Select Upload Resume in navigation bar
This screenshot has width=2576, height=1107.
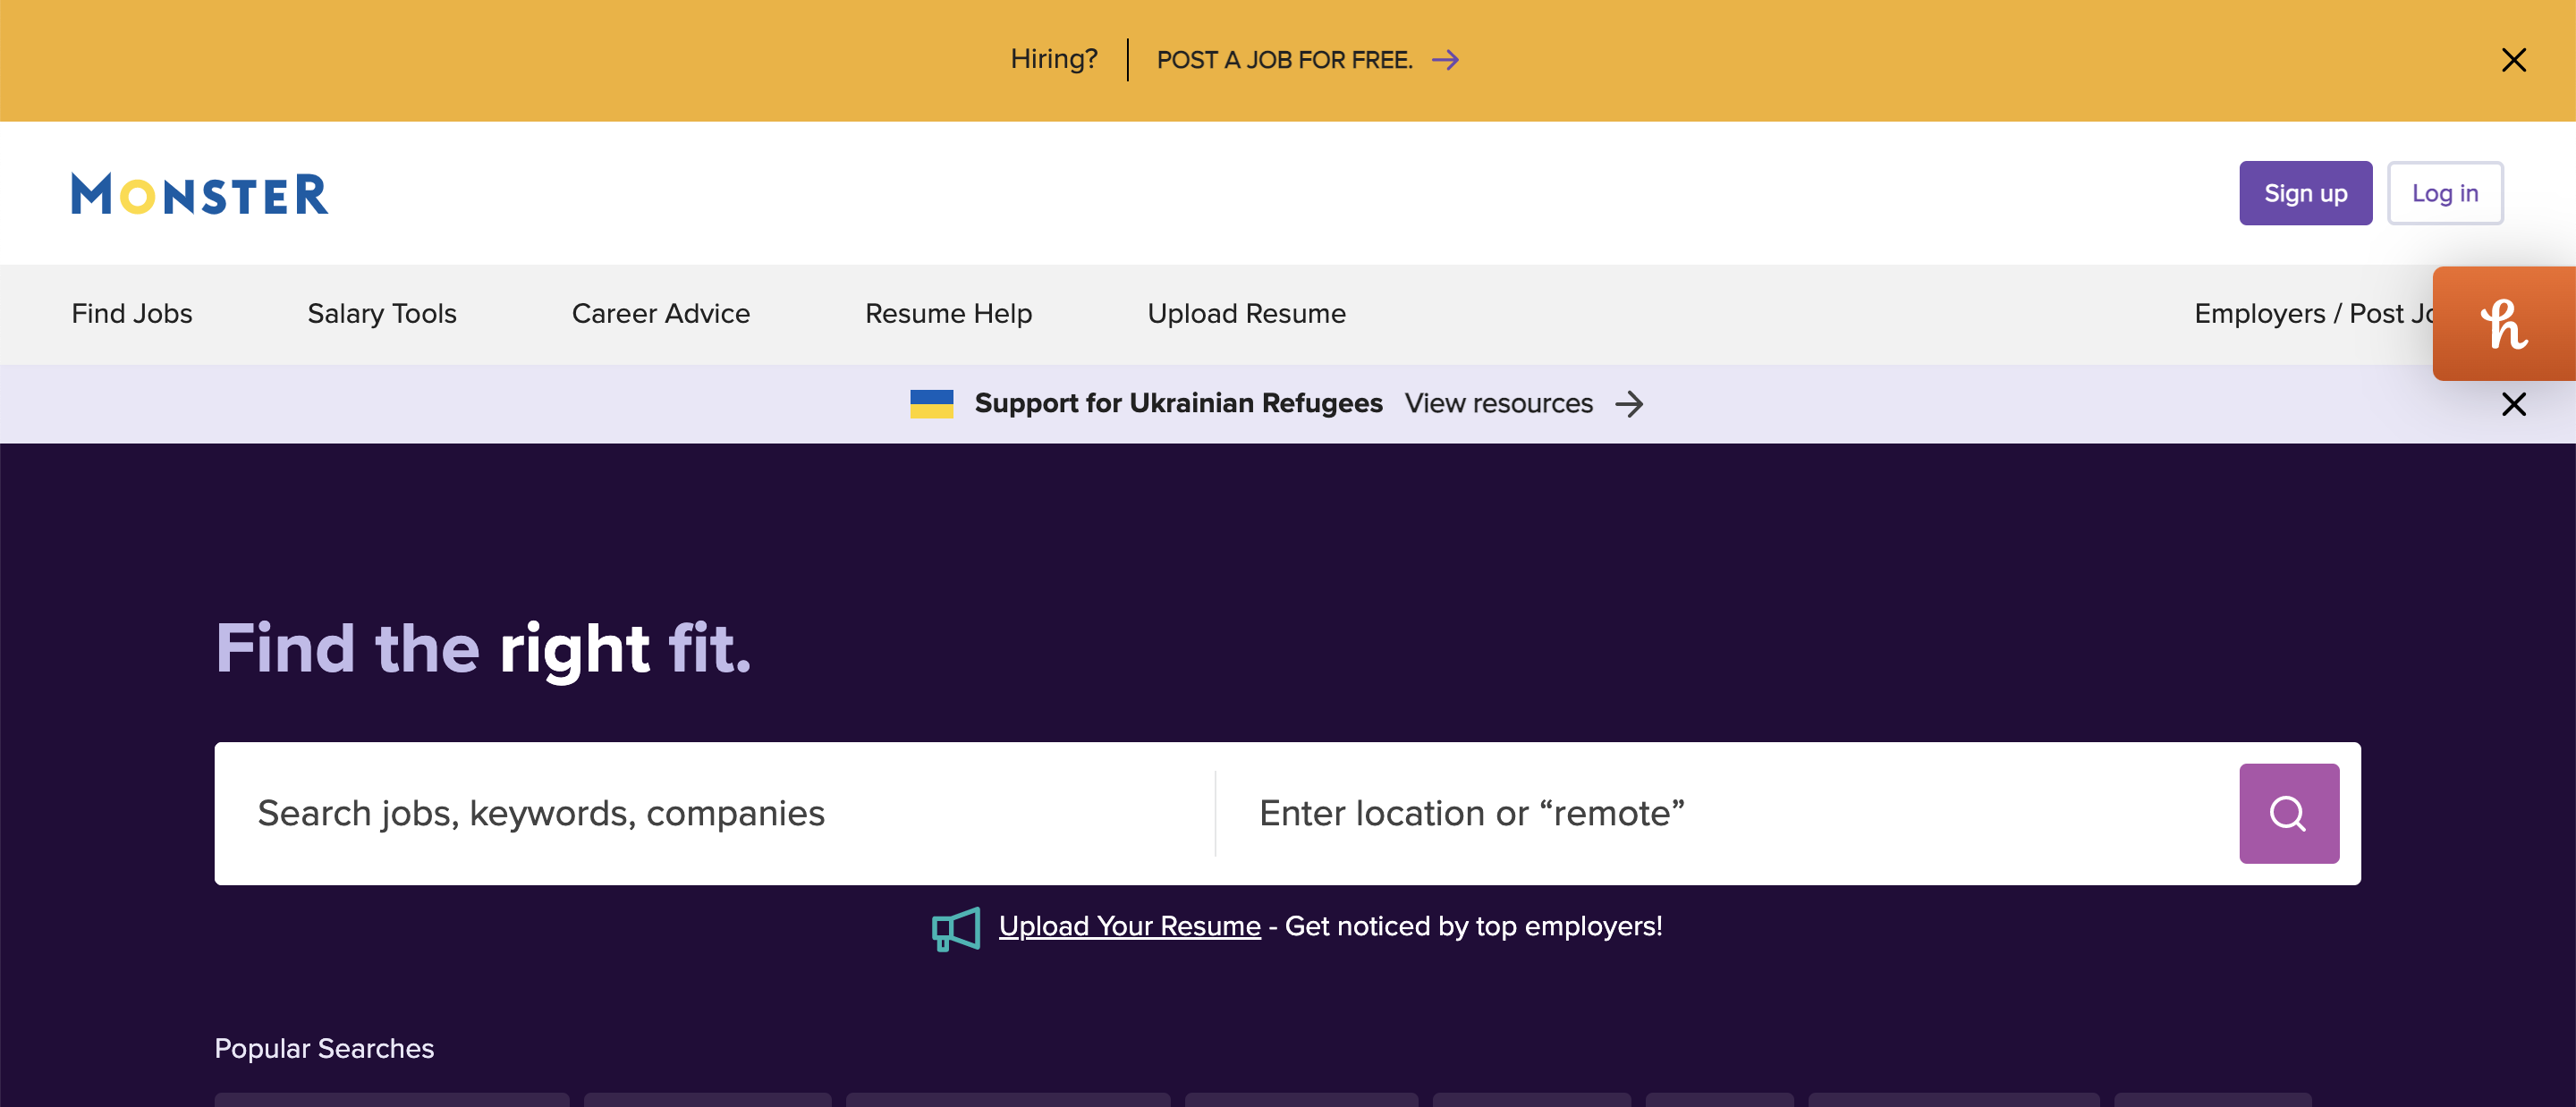pos(1246,314)
